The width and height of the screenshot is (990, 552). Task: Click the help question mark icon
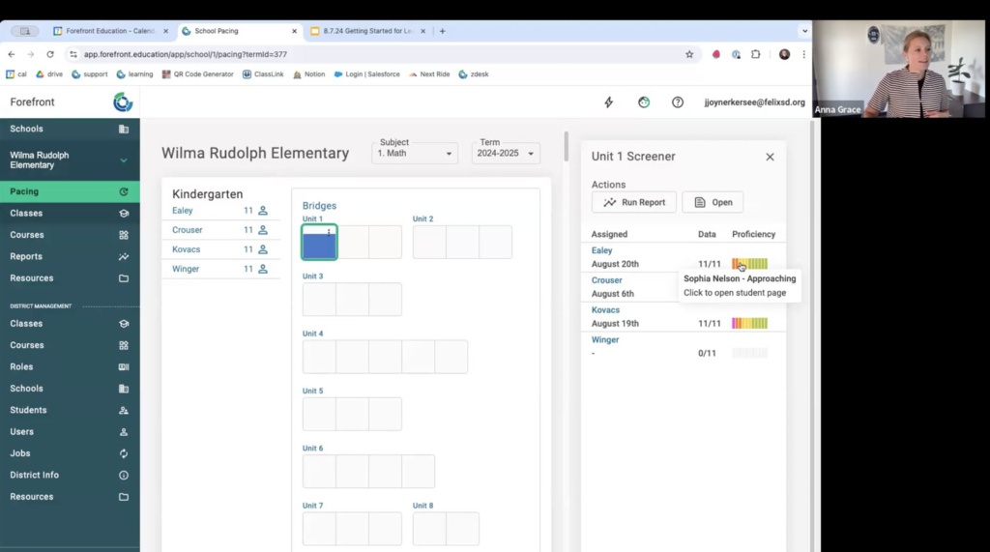point(678,102)
